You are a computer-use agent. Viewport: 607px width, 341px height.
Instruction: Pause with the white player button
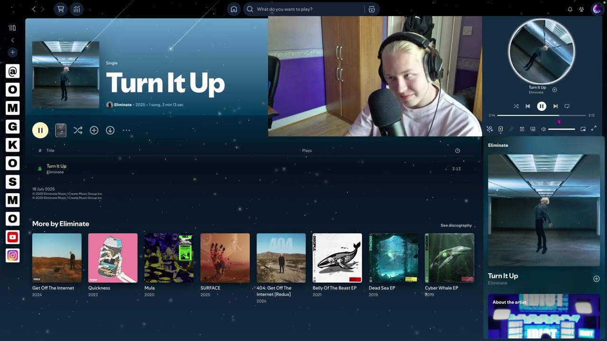pos(542,106)
